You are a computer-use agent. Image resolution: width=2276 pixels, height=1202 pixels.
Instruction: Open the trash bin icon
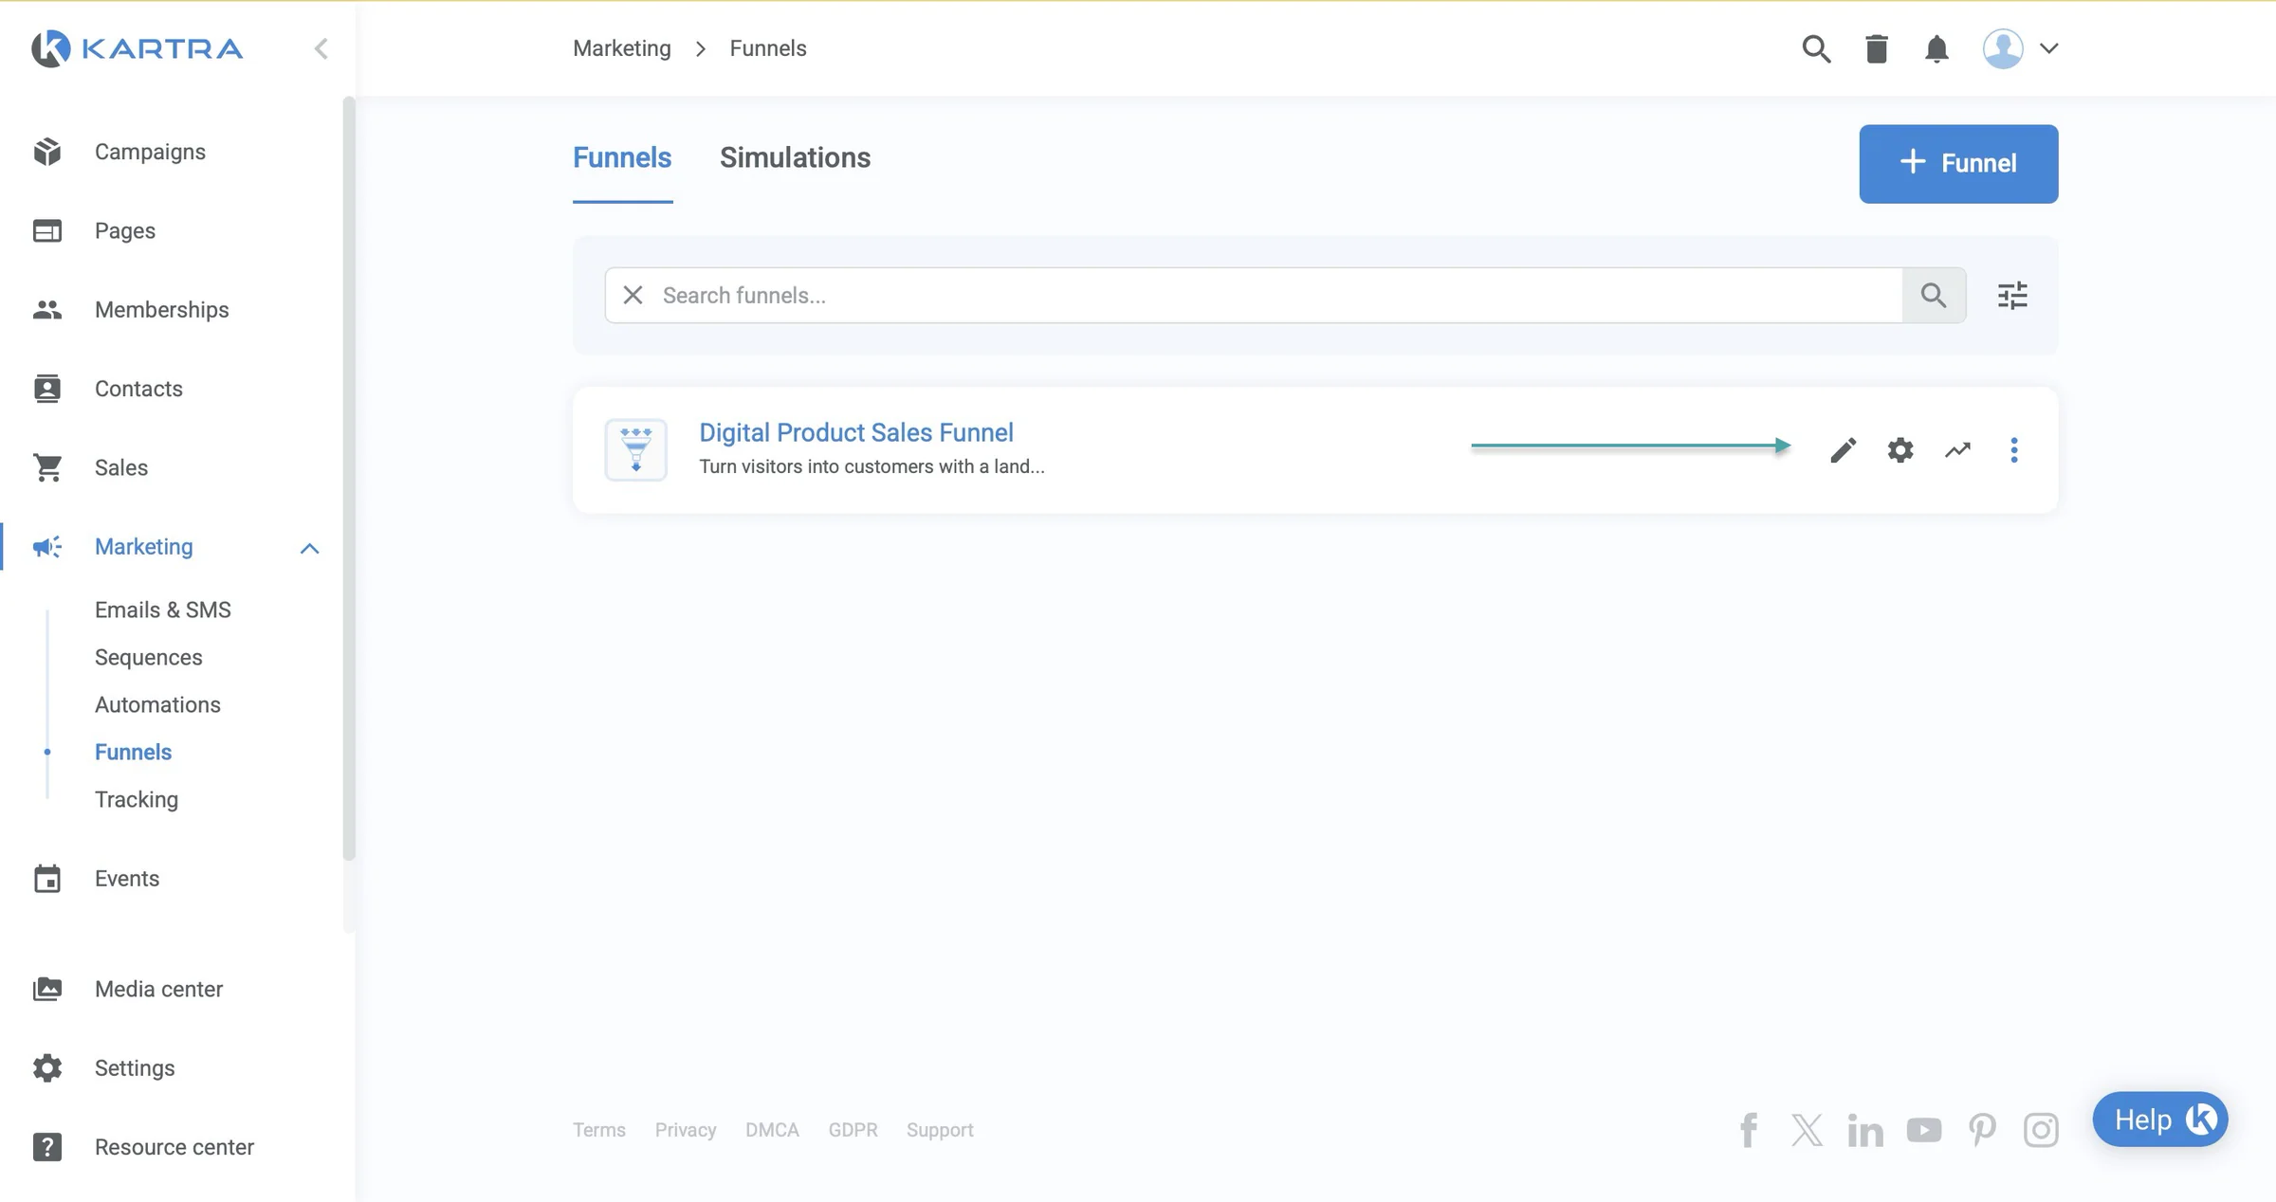pyautogui.click(x=1876, y=48)
